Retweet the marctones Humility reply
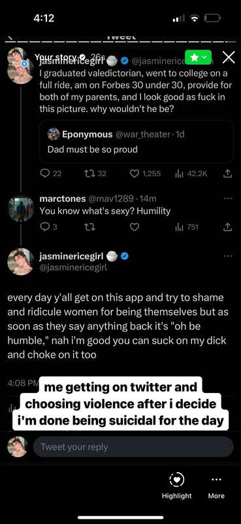The height and width of the screenshot is (524, 241). (x=90, y=227)
